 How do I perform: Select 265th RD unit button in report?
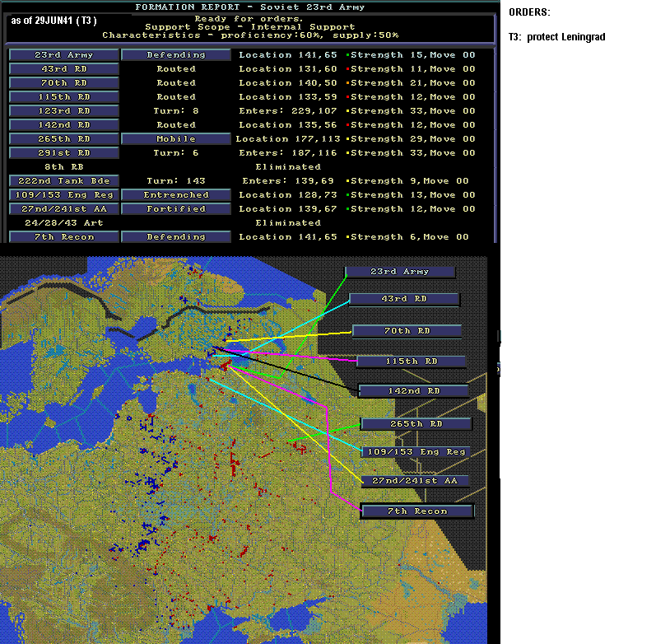tap(64, 139)
